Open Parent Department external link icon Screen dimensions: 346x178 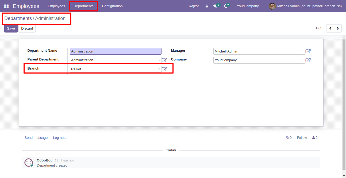164,60
